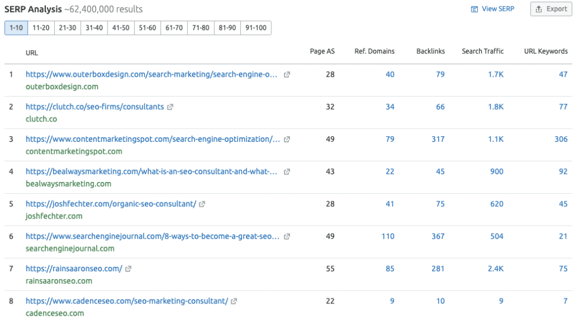Click the Backlinks column header

pyautogui.click(x=430, y=51)
